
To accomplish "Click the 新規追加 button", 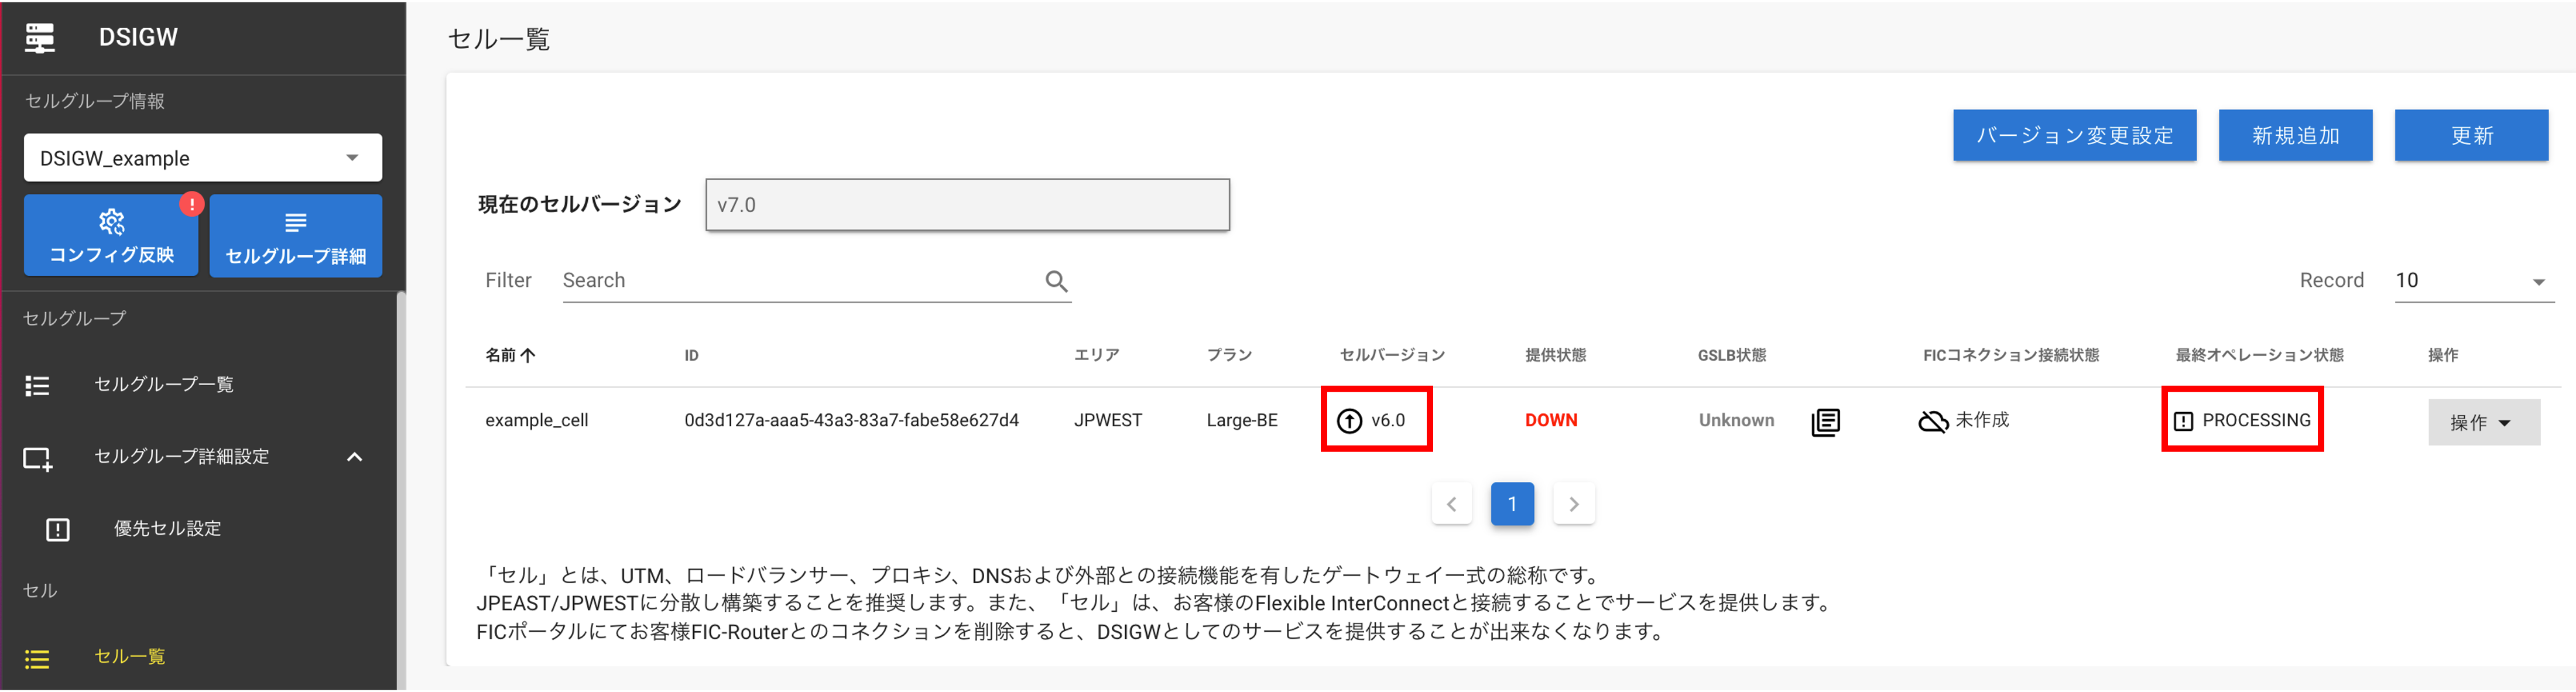I will (x=2295, y=136).
